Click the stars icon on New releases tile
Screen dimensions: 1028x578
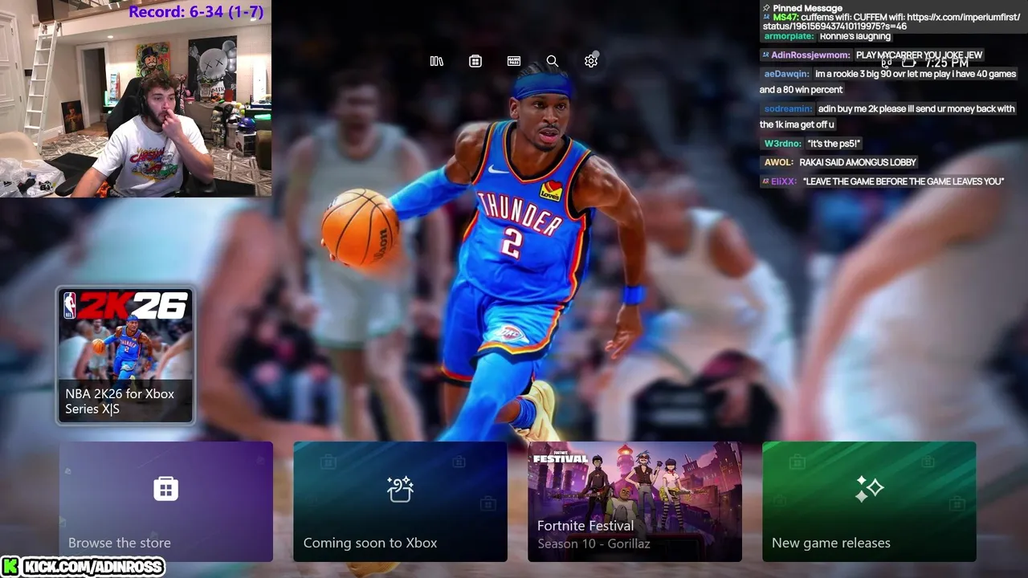coord(869,488)
